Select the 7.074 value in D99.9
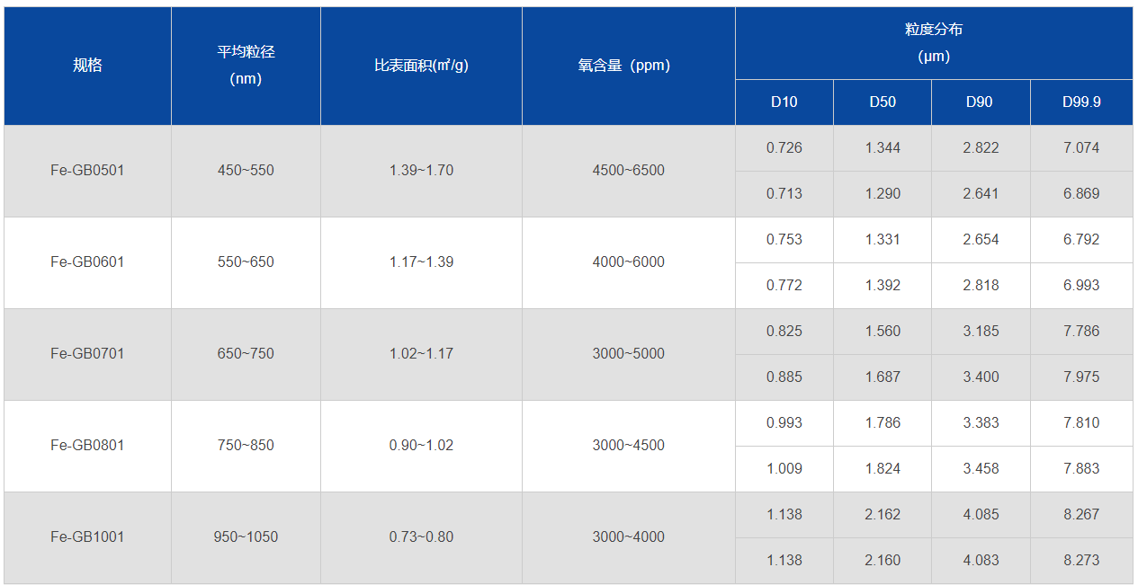The height and width of the screenshot is (585, 1138). 1081,148
